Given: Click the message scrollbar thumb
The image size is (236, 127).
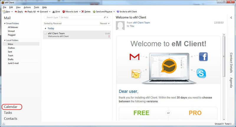Looking at the screenshot, I should click(x=224, y=56).
